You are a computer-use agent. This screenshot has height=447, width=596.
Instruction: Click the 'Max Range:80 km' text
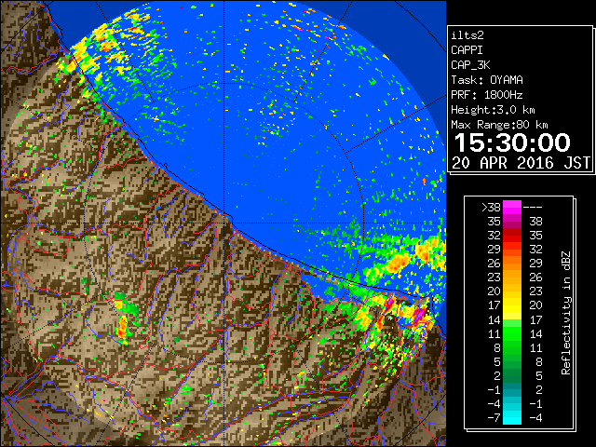499,125
